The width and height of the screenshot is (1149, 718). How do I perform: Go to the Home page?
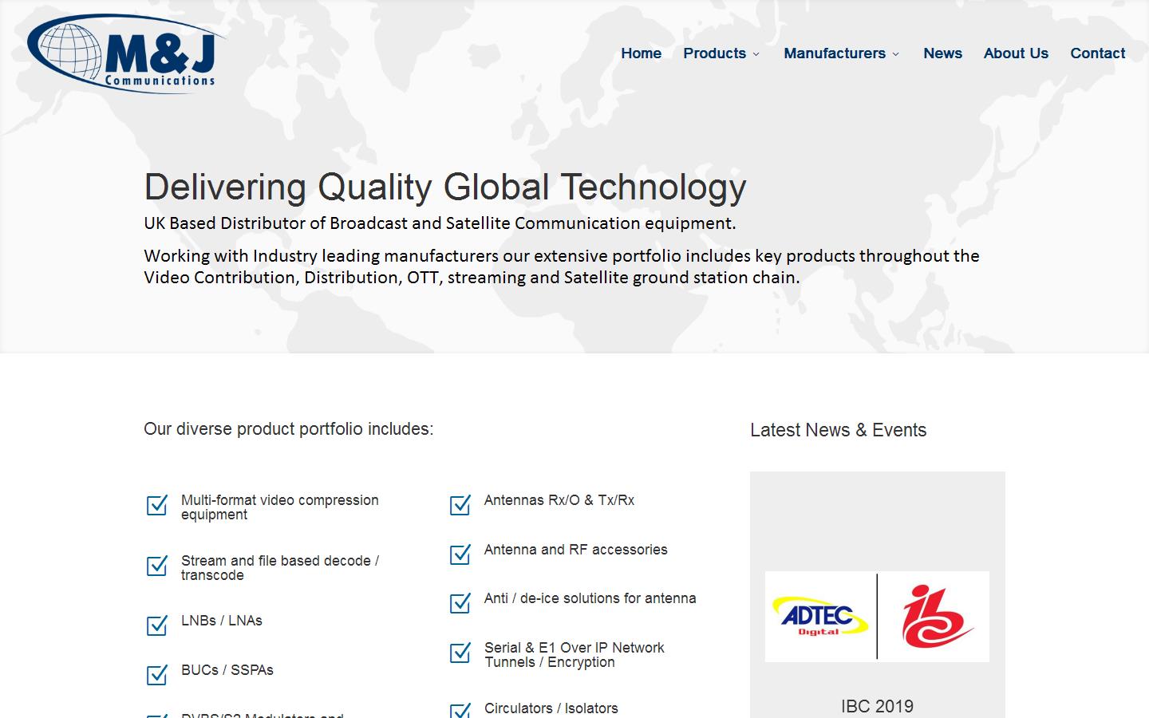pyautogui.click(x=641, y=53)
